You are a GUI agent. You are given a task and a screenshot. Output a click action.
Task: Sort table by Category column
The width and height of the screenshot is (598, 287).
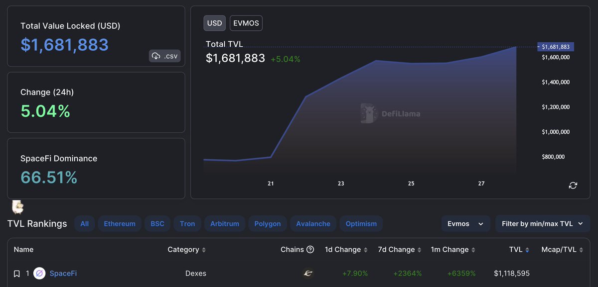pos(186,250)
